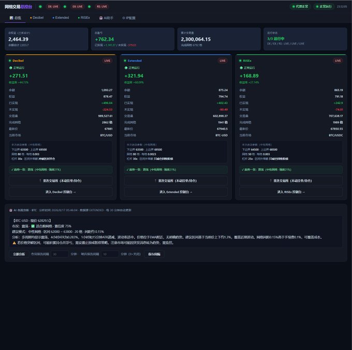Reconnect exchange on the RISEx card

[291, 181]
